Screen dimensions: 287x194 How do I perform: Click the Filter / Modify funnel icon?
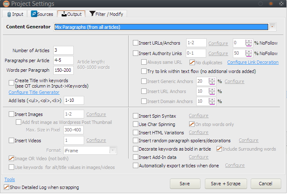(x=91, y=14)
